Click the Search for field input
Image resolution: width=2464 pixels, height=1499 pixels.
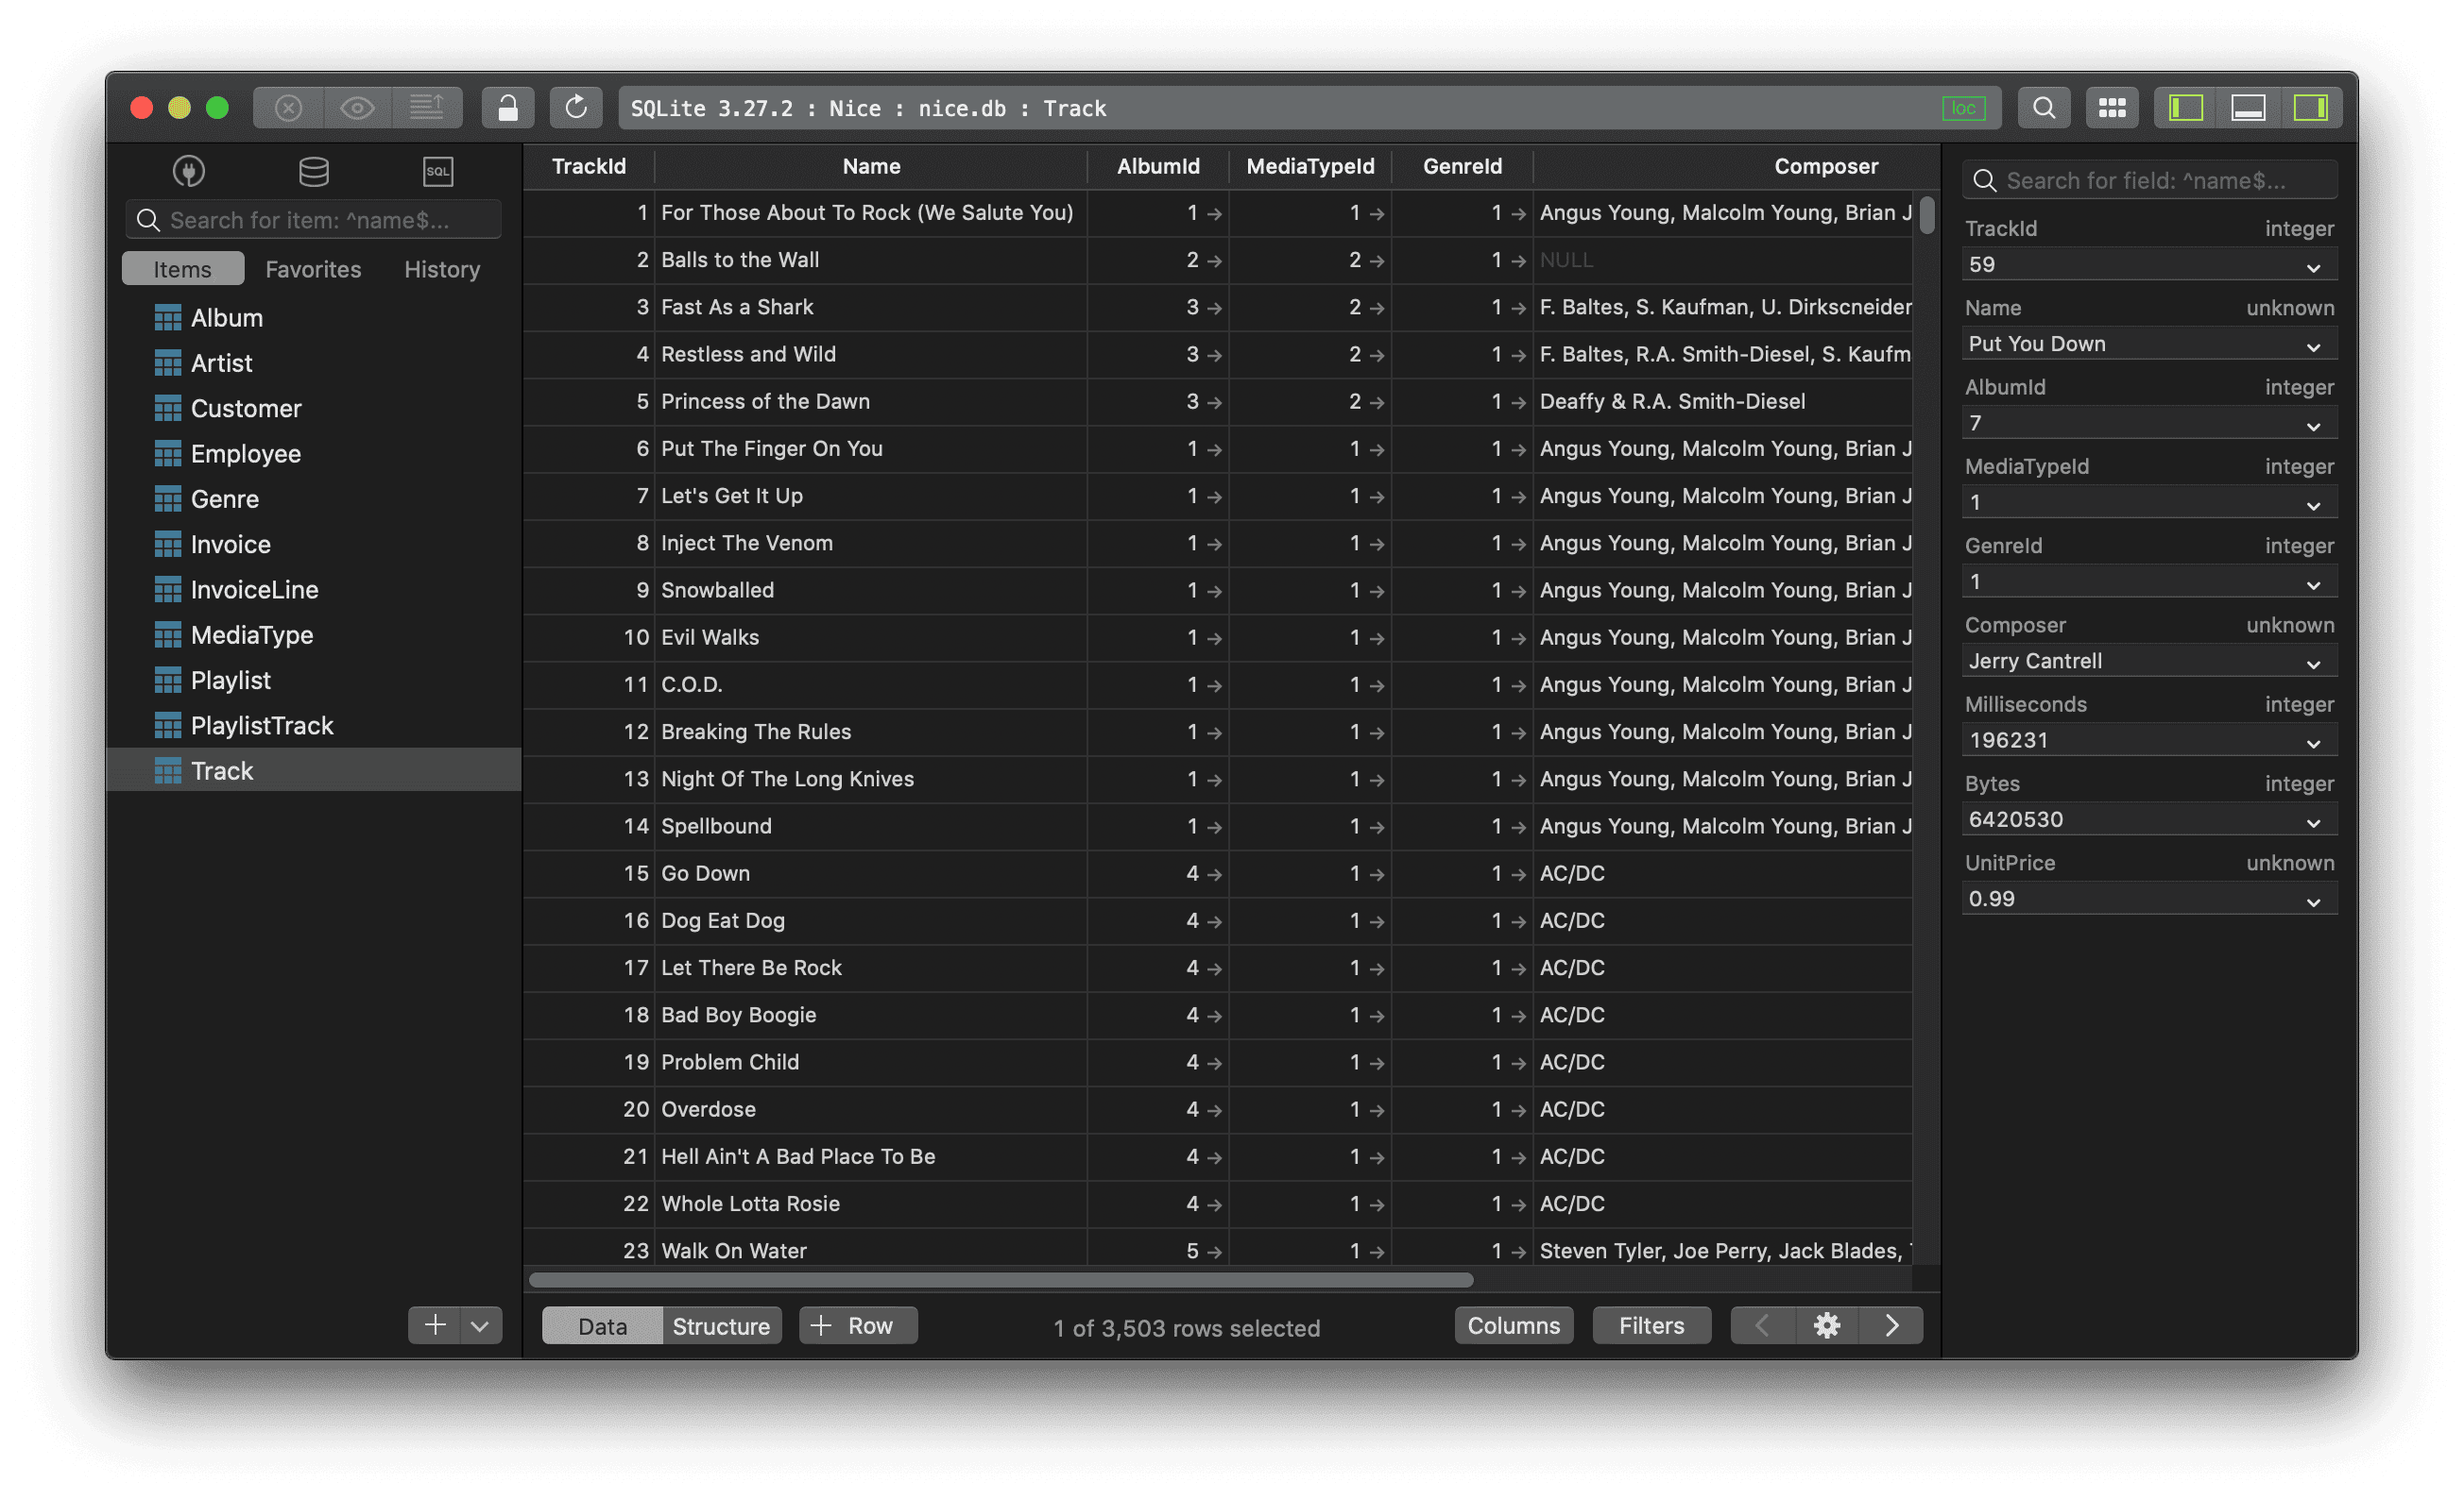coord(2149,180)
